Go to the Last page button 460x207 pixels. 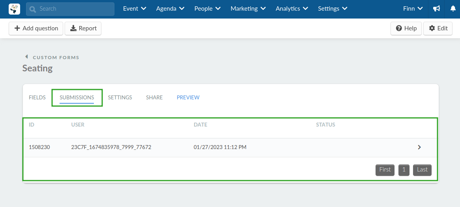pyautogui.click(x=422, y=170)
